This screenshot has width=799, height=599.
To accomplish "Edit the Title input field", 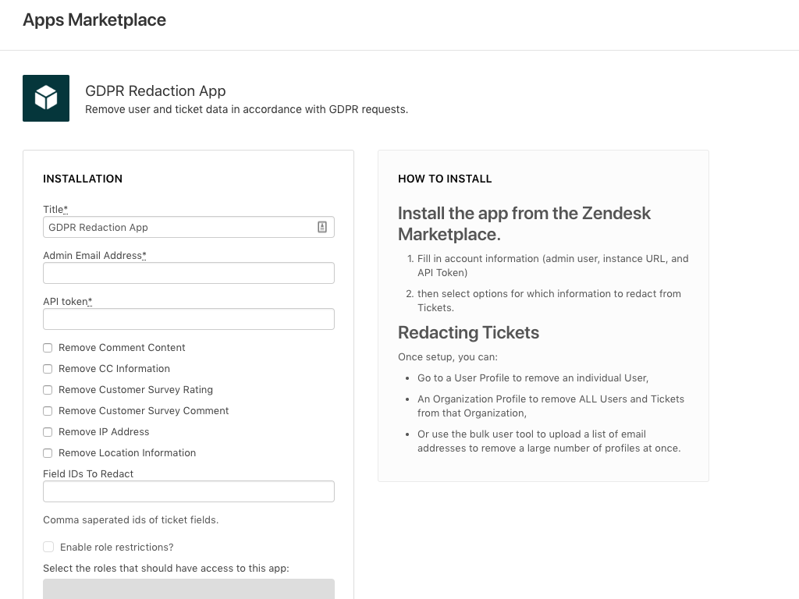I will coord(189,227).
